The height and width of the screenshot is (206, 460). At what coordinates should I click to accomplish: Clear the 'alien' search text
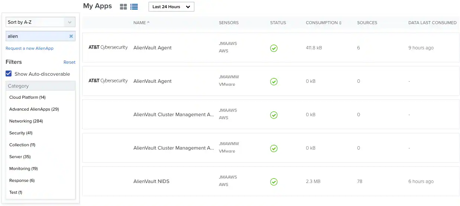click(x=71, y=36)
